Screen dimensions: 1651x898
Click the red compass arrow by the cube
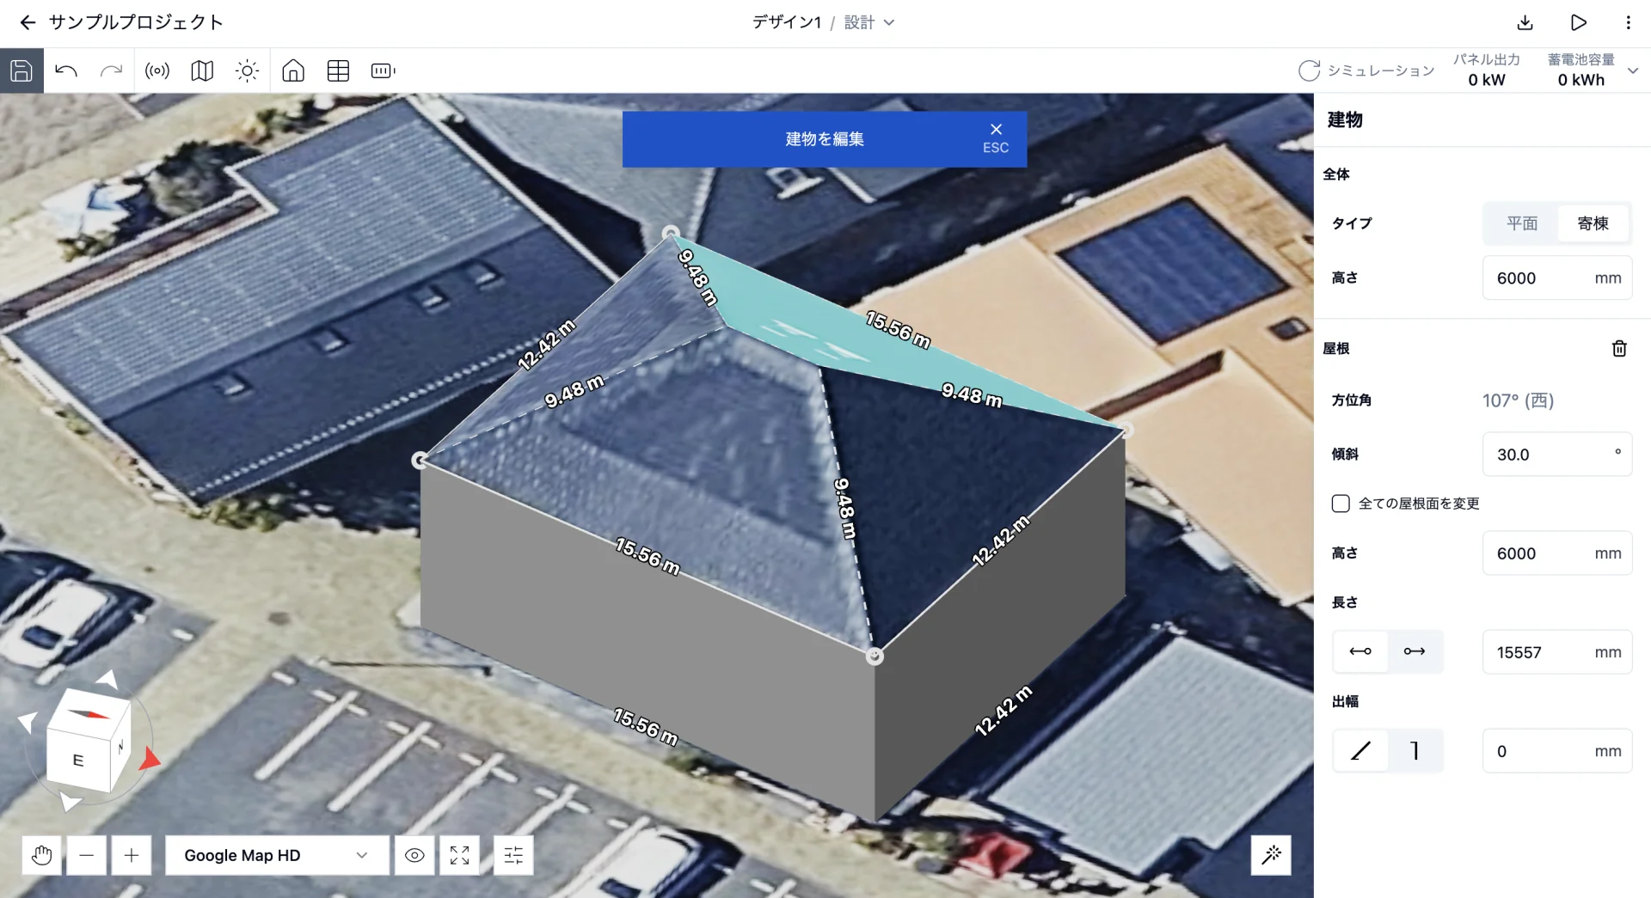click(150, 759)
